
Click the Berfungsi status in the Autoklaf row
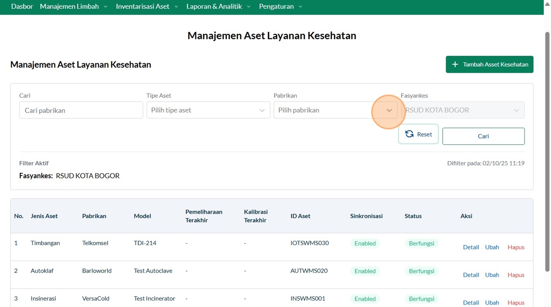pyautogui.click(x=421, y=271)
